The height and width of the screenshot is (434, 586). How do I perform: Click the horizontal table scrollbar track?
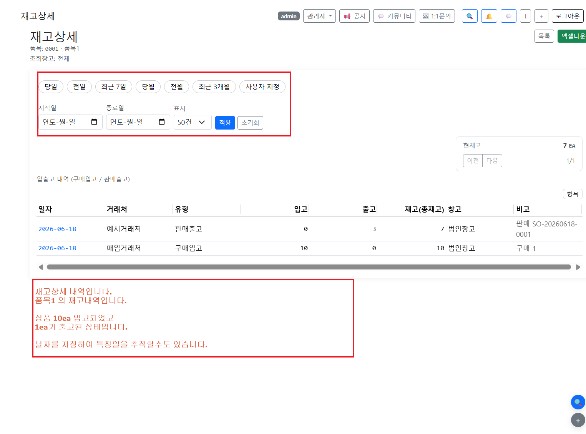[x=309, y=267]
